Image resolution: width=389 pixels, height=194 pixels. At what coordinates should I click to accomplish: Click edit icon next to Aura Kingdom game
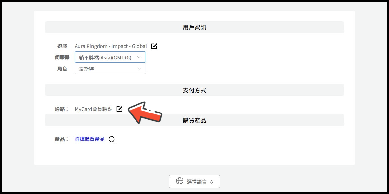pos(154,46)
